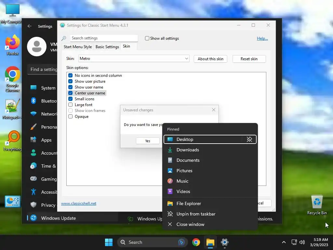Open the Recycle Bin

click(x=317, y=204)
